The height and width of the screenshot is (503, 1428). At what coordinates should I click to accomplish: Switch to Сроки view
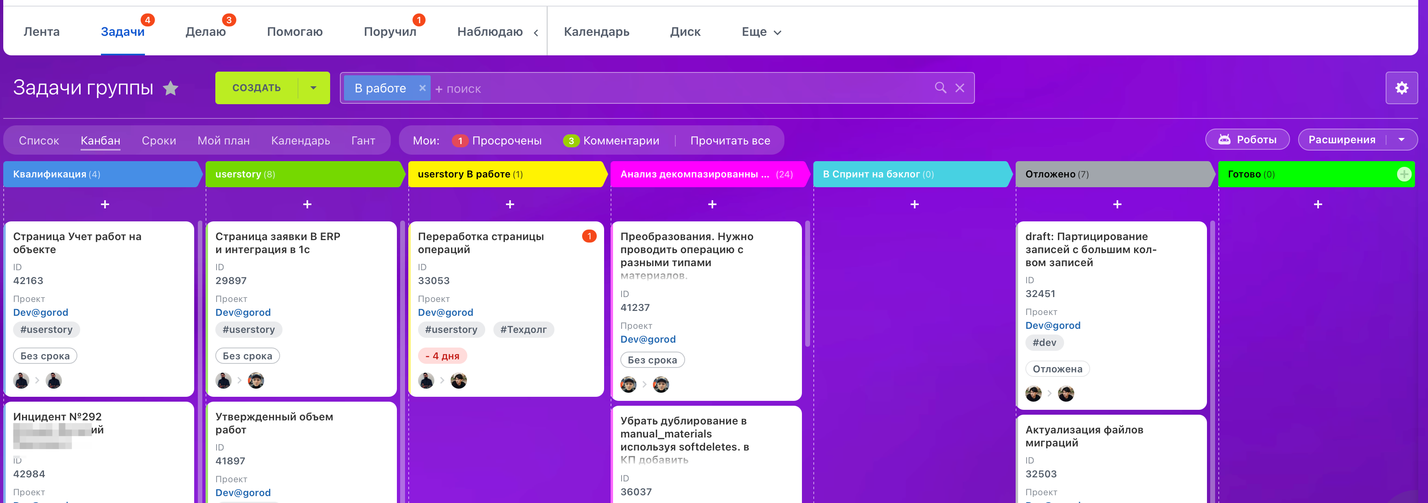point(159,141)
